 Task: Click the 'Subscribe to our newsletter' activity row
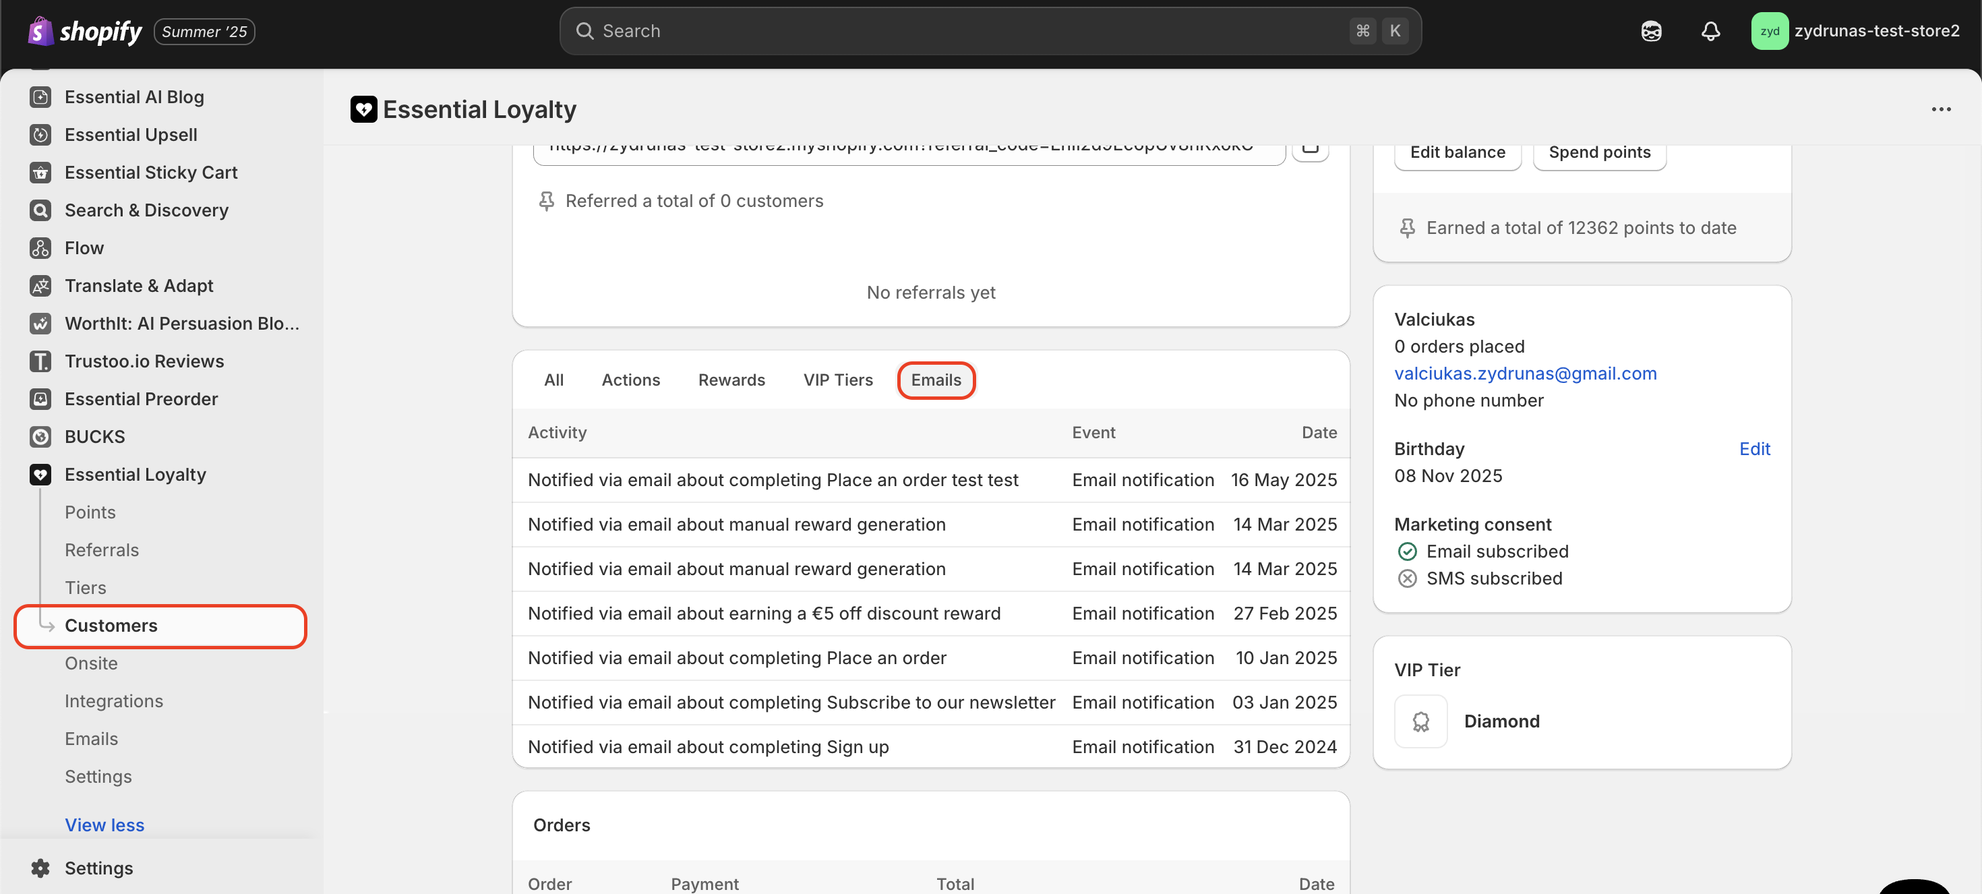[x=931, y=703]
